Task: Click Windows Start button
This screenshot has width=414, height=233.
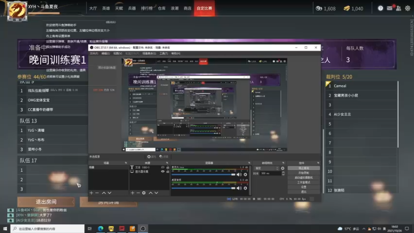Action: click(5, 228)
